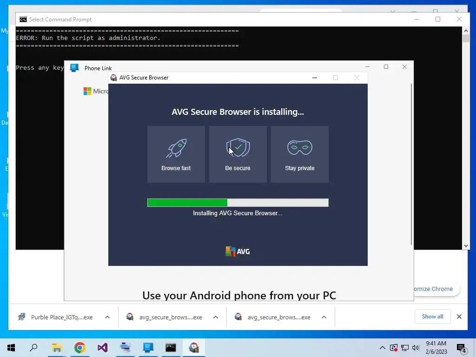Click the Customize Chrome button
This screenshot has width=476, height=357.
point(436,289)
